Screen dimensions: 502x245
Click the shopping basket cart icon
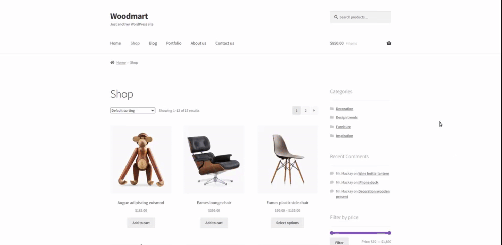coord(389,43)
